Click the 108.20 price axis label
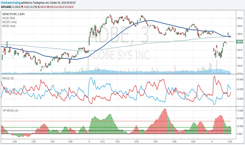The width and height of the screenshot is (245, 145). (240, 58)
